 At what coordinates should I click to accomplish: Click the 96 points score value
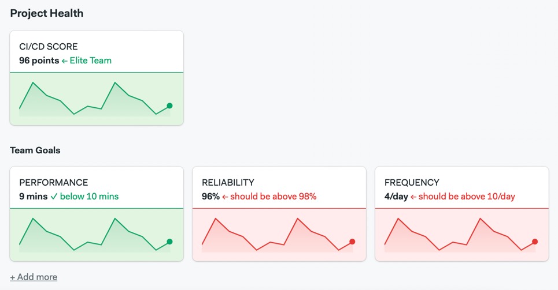click(x=39, y=61)
